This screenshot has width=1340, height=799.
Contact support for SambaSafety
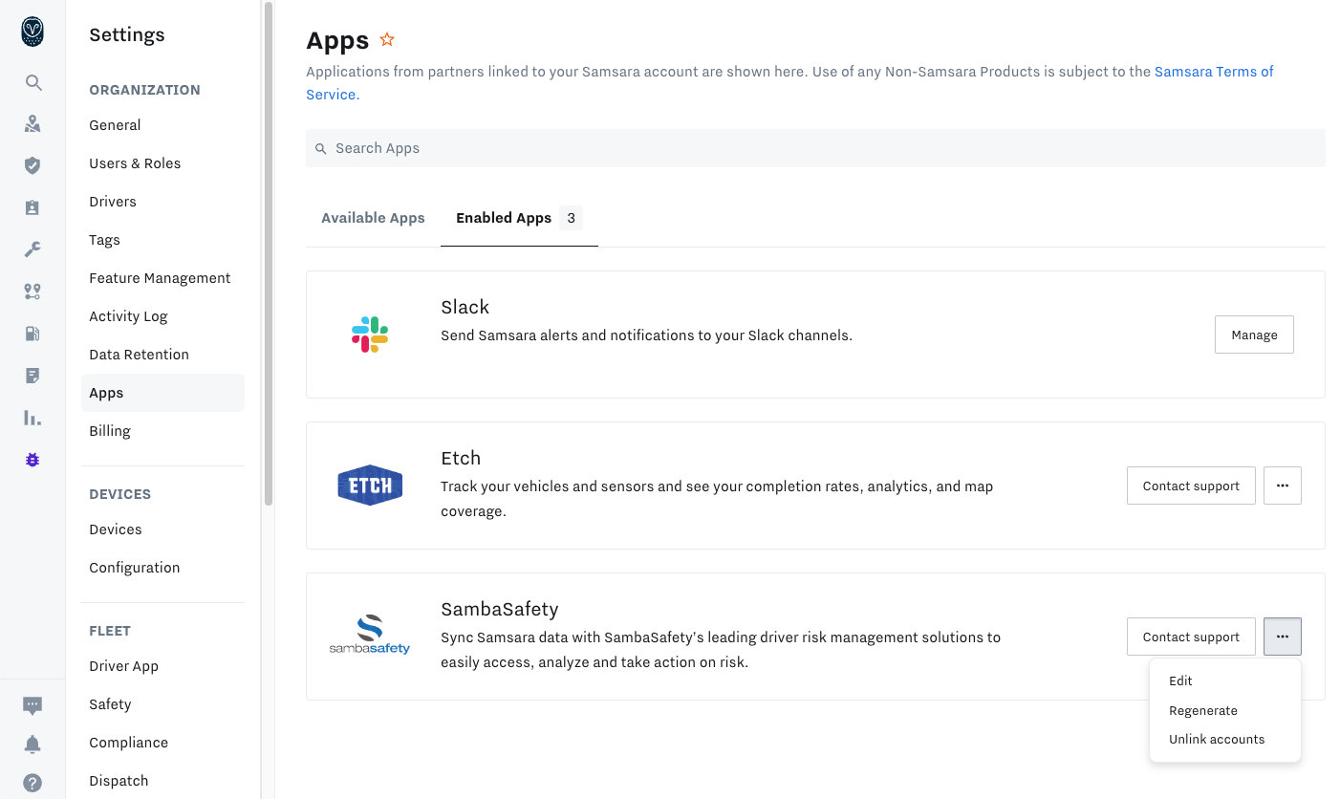[1191, 637]
